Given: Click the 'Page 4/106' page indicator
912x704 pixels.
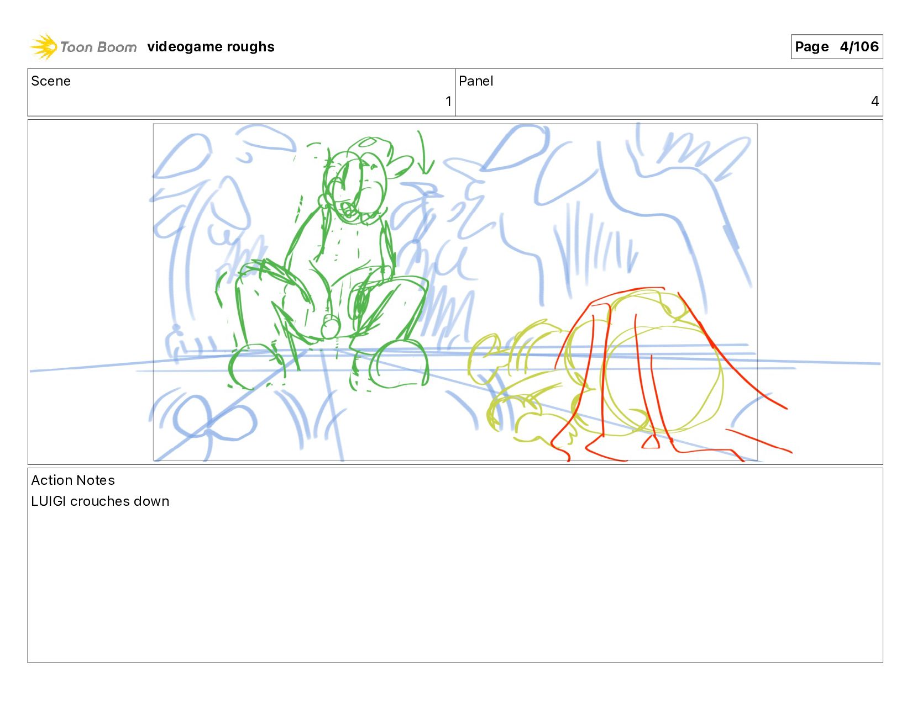Looking at the screenshot, I should pyautogui.click(x=836, y=47).
